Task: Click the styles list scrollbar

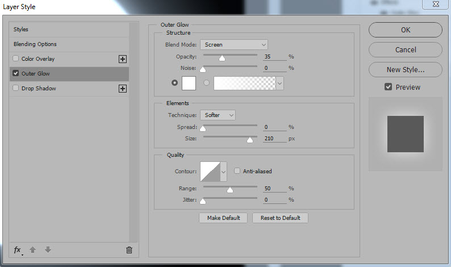Action: point(133,132)
